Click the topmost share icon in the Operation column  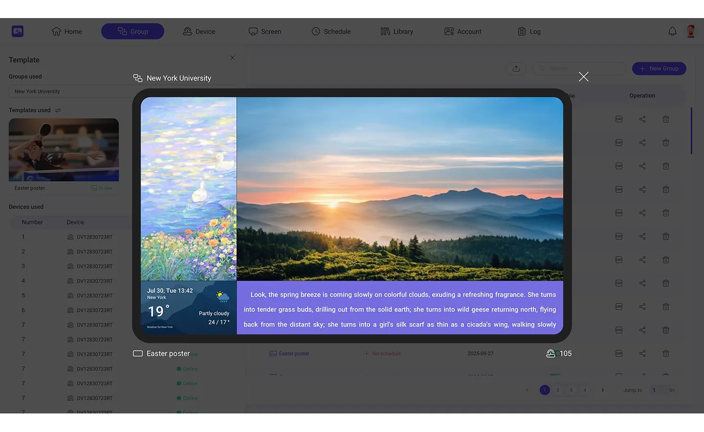point(642,119)
